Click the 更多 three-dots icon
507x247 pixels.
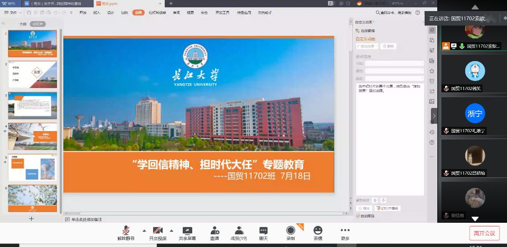point(345,231)
